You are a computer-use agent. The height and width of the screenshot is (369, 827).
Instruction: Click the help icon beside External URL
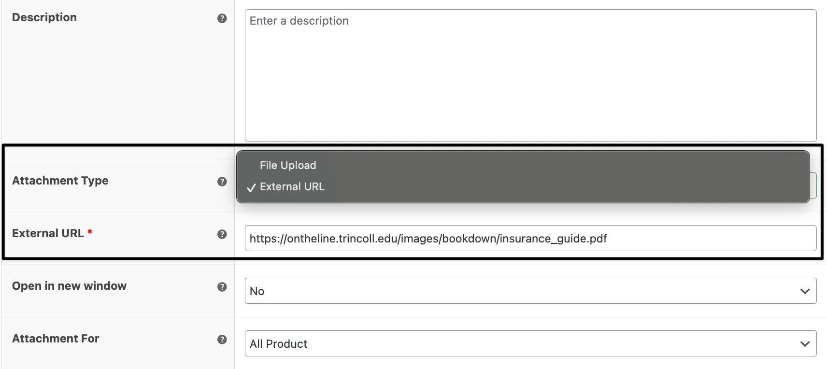coord(222,234)
